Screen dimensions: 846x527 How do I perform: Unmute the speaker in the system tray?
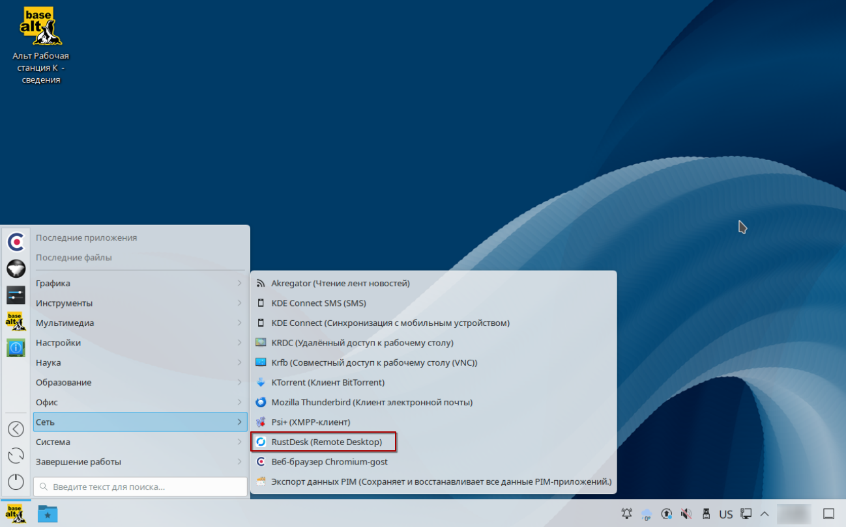(x=686, y=514)
